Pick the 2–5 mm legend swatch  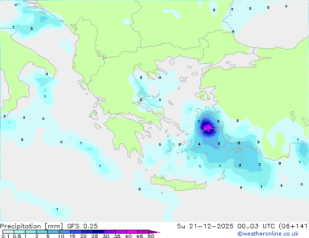42,232
